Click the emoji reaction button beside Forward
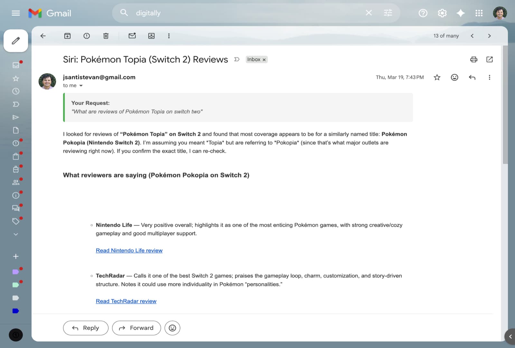 tap(173, 328)
